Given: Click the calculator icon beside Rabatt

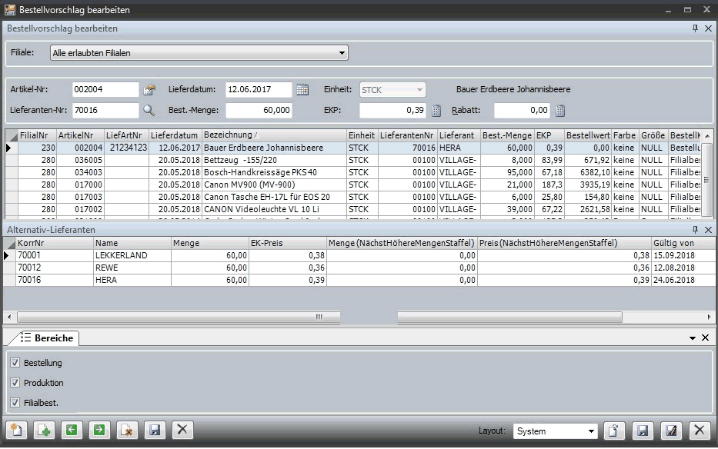Looking at the screenshot, I should click(560, 110).
